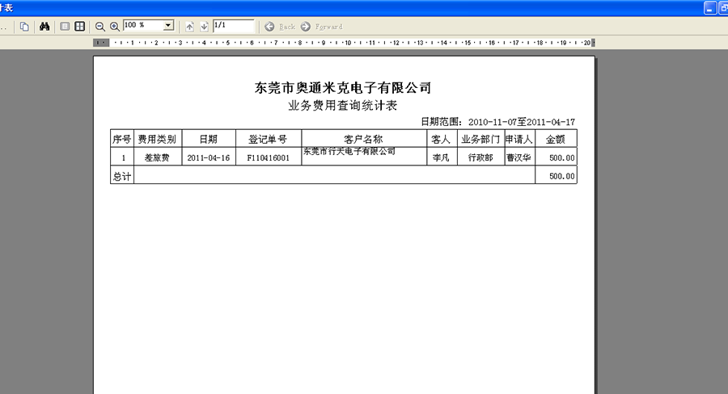Switch to multi-page grid view
The height and width of the screenshot is (394, 728).
click(x=80, y=27)
